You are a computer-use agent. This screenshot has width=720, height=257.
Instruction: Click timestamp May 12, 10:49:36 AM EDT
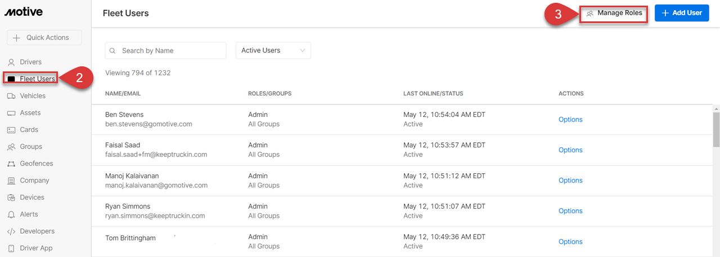[444, 237]
